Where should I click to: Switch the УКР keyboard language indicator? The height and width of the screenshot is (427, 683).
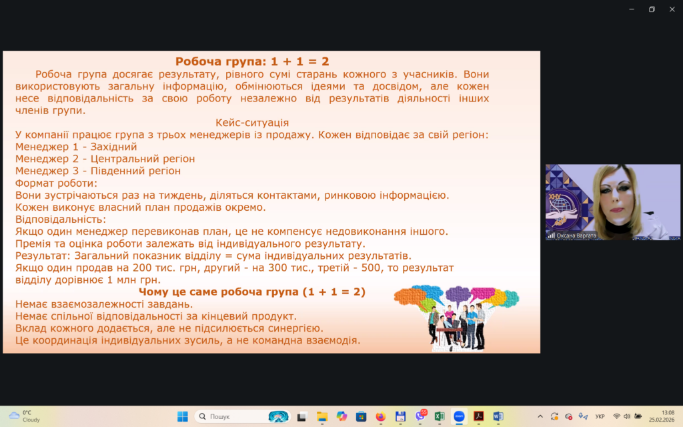coord(600,416)
